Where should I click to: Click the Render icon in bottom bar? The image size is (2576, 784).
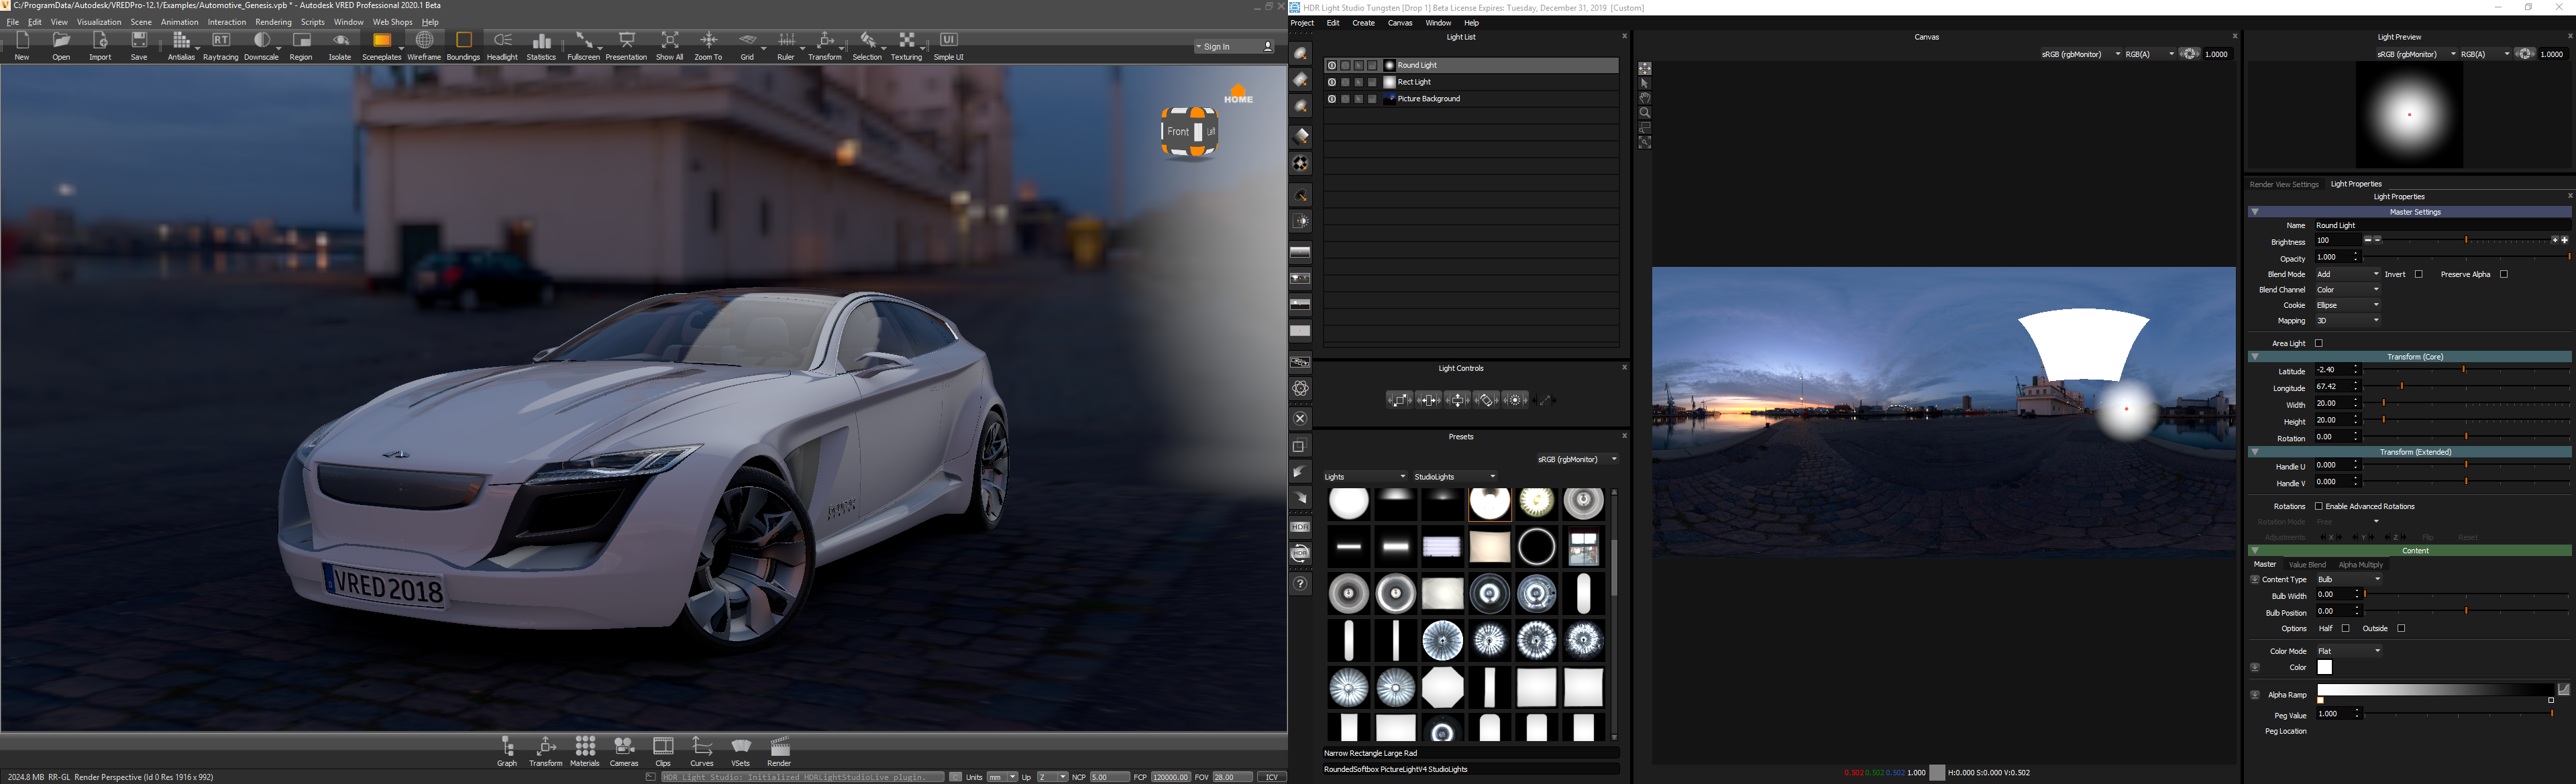[779, 751]
